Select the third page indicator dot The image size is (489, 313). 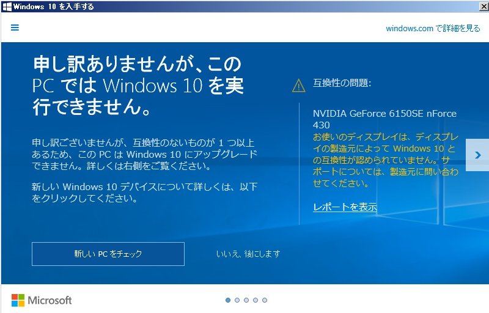click(x=246, y=300)
